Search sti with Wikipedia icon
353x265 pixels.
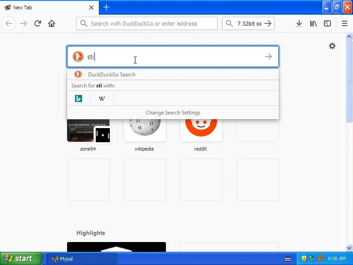point(102,98)
